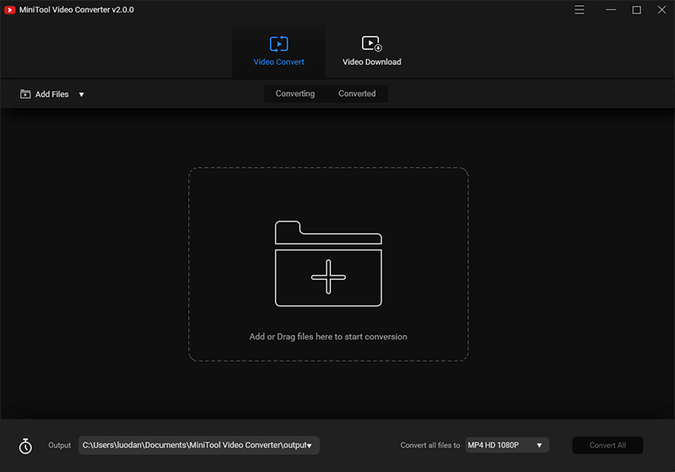The height and width of the screenshot is (472, 675).
Task: Open the hamburger menu in title bar
Action: coord(580,9)
